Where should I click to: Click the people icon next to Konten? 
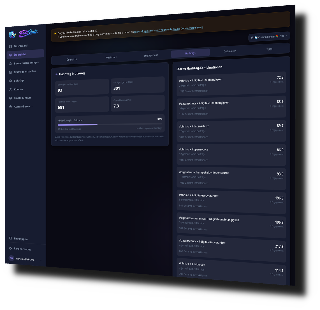point(10,90)
